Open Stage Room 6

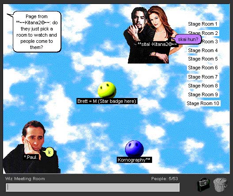coord(202,68)
